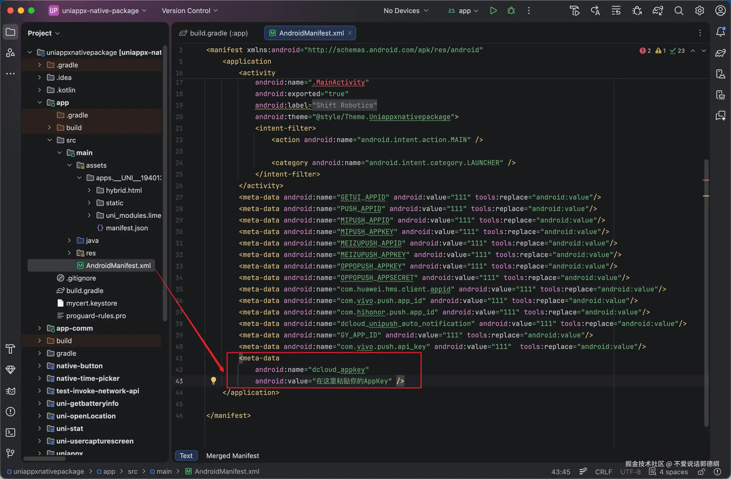
Task: Open the Problems tool window icon
Action: (10, 412)
